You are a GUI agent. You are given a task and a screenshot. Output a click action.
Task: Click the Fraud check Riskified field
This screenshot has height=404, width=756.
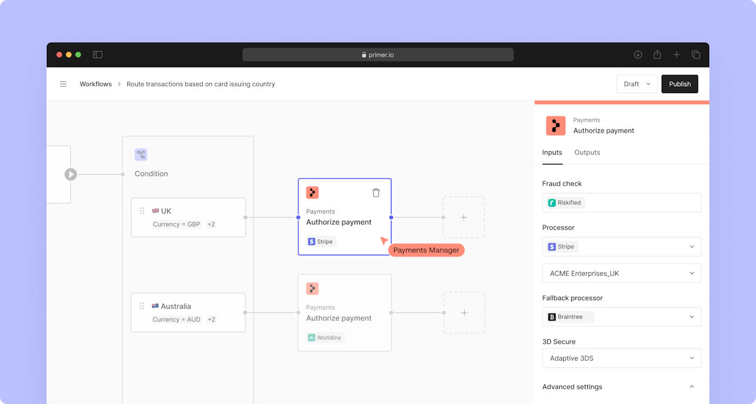pos(622,203)
